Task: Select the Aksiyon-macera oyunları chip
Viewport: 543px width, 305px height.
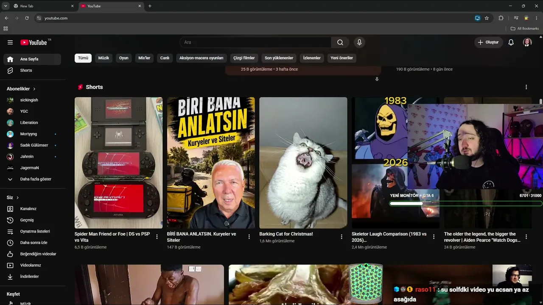Action: [201, 58]
